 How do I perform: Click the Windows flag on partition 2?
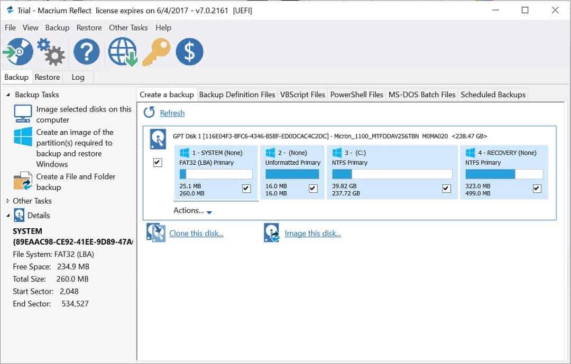[x=270, y=153]
